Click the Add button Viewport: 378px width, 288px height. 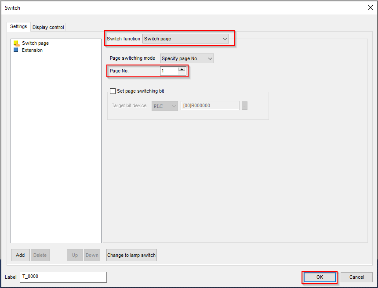click(20, 255)
